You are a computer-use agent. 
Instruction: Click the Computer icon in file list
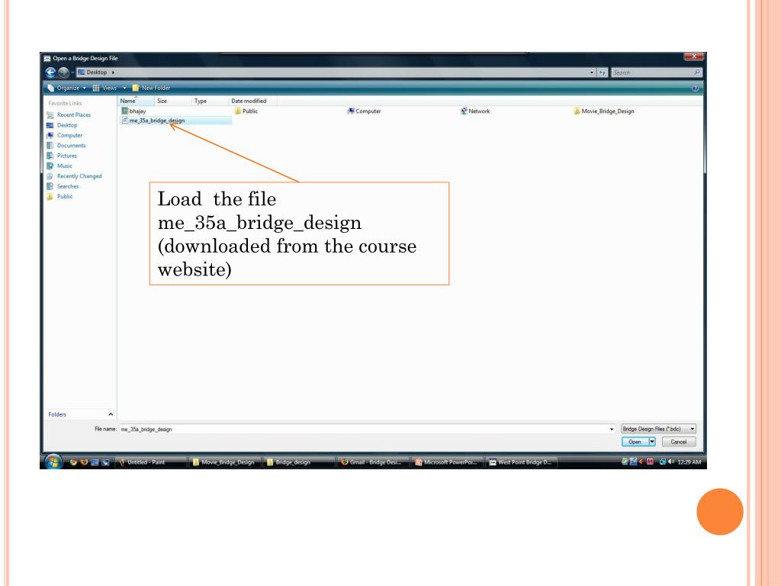(x=351, y=111)
